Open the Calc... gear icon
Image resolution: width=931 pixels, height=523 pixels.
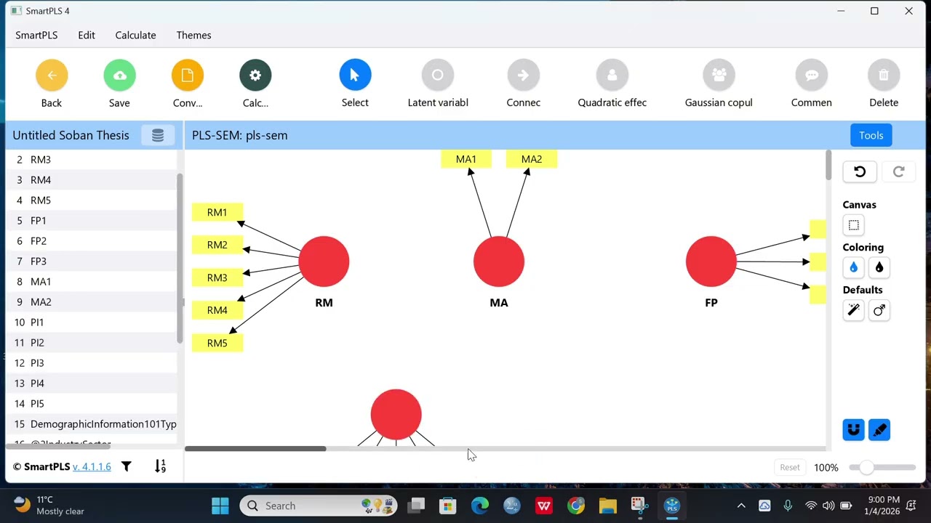255,75
